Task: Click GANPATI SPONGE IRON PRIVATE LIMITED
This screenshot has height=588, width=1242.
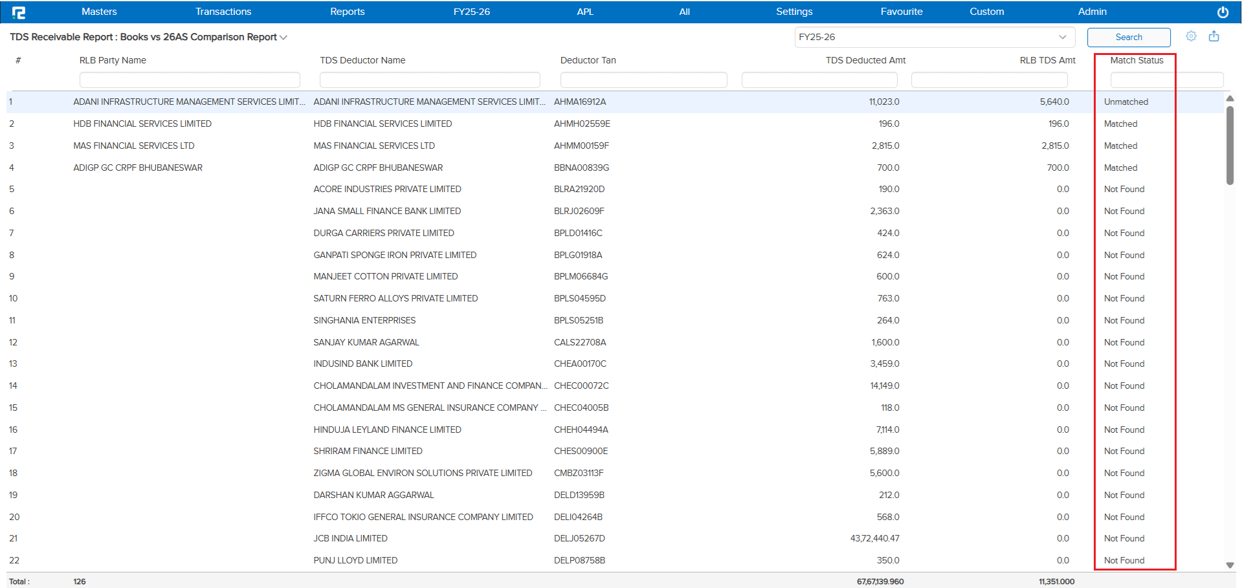Action: coord(395,255)
